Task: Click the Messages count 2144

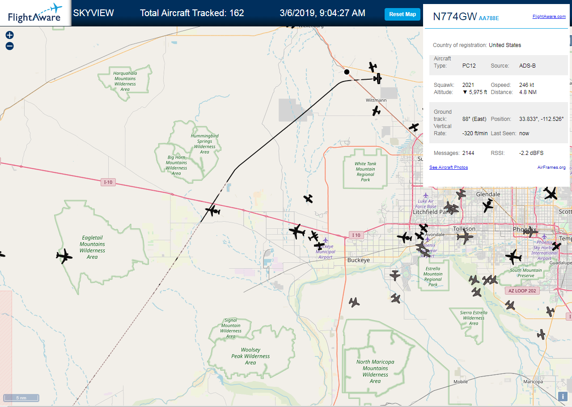Action: (x=468, y=153)
